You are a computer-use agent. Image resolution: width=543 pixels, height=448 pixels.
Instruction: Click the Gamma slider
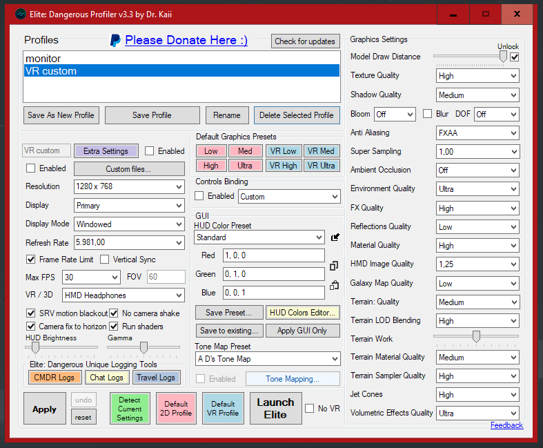click(144, 347)
